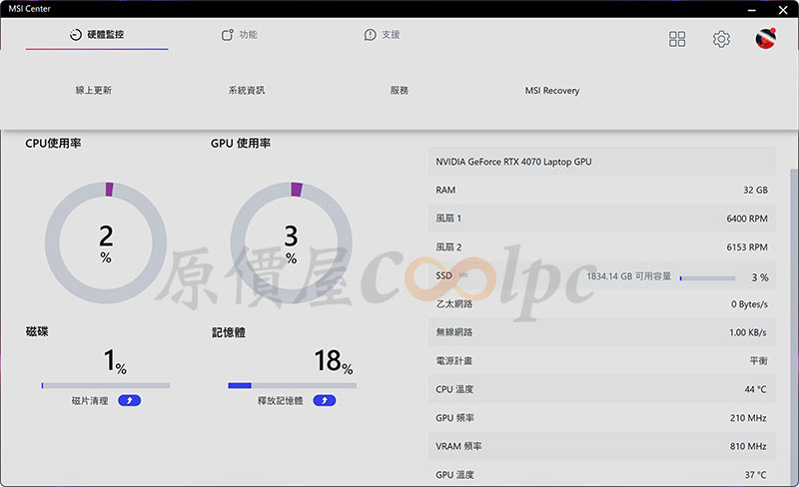This screenshot has height=487, width=799.
Task: Click the disk usage progress bar
Action: 106,385
